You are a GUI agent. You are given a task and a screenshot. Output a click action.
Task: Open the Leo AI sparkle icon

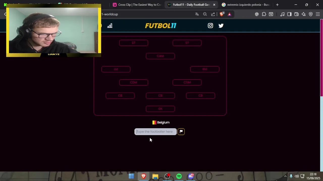304,14
